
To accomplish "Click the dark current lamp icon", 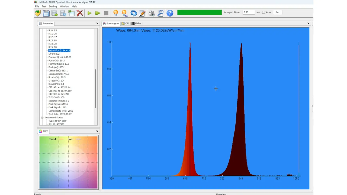I will click(x=115, y=13).
